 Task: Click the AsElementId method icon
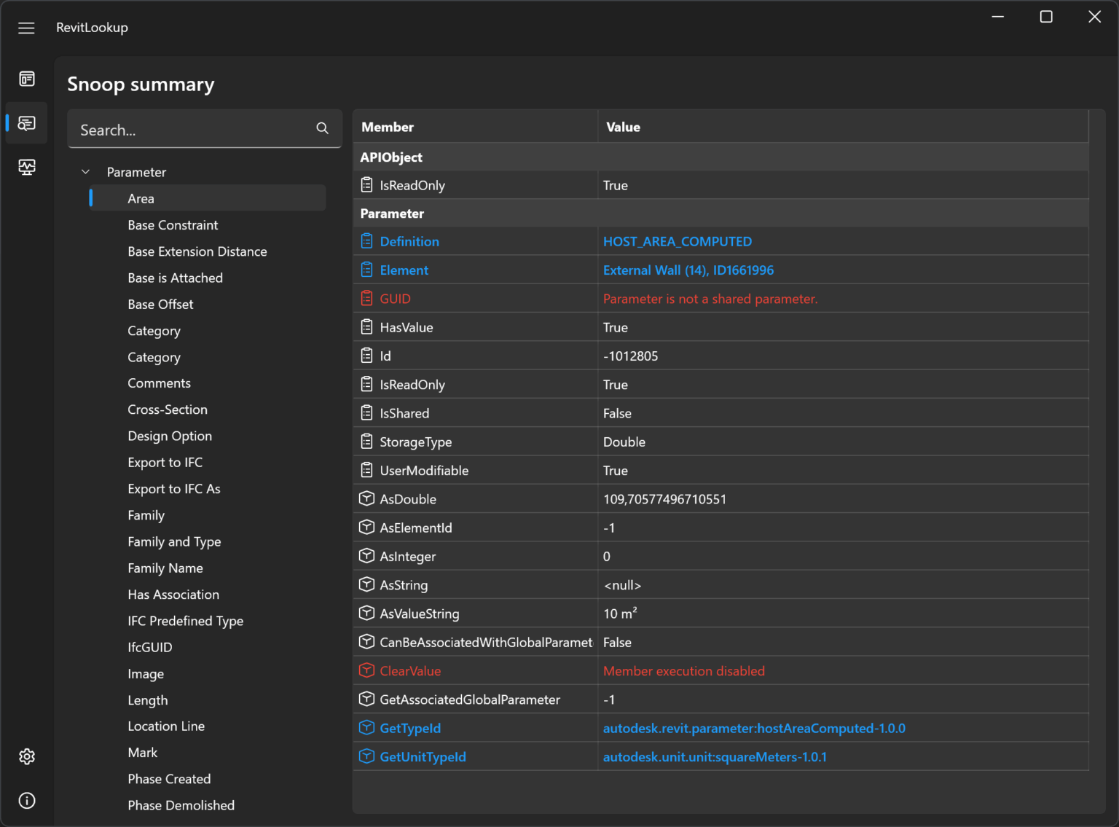tap(367, 527)
